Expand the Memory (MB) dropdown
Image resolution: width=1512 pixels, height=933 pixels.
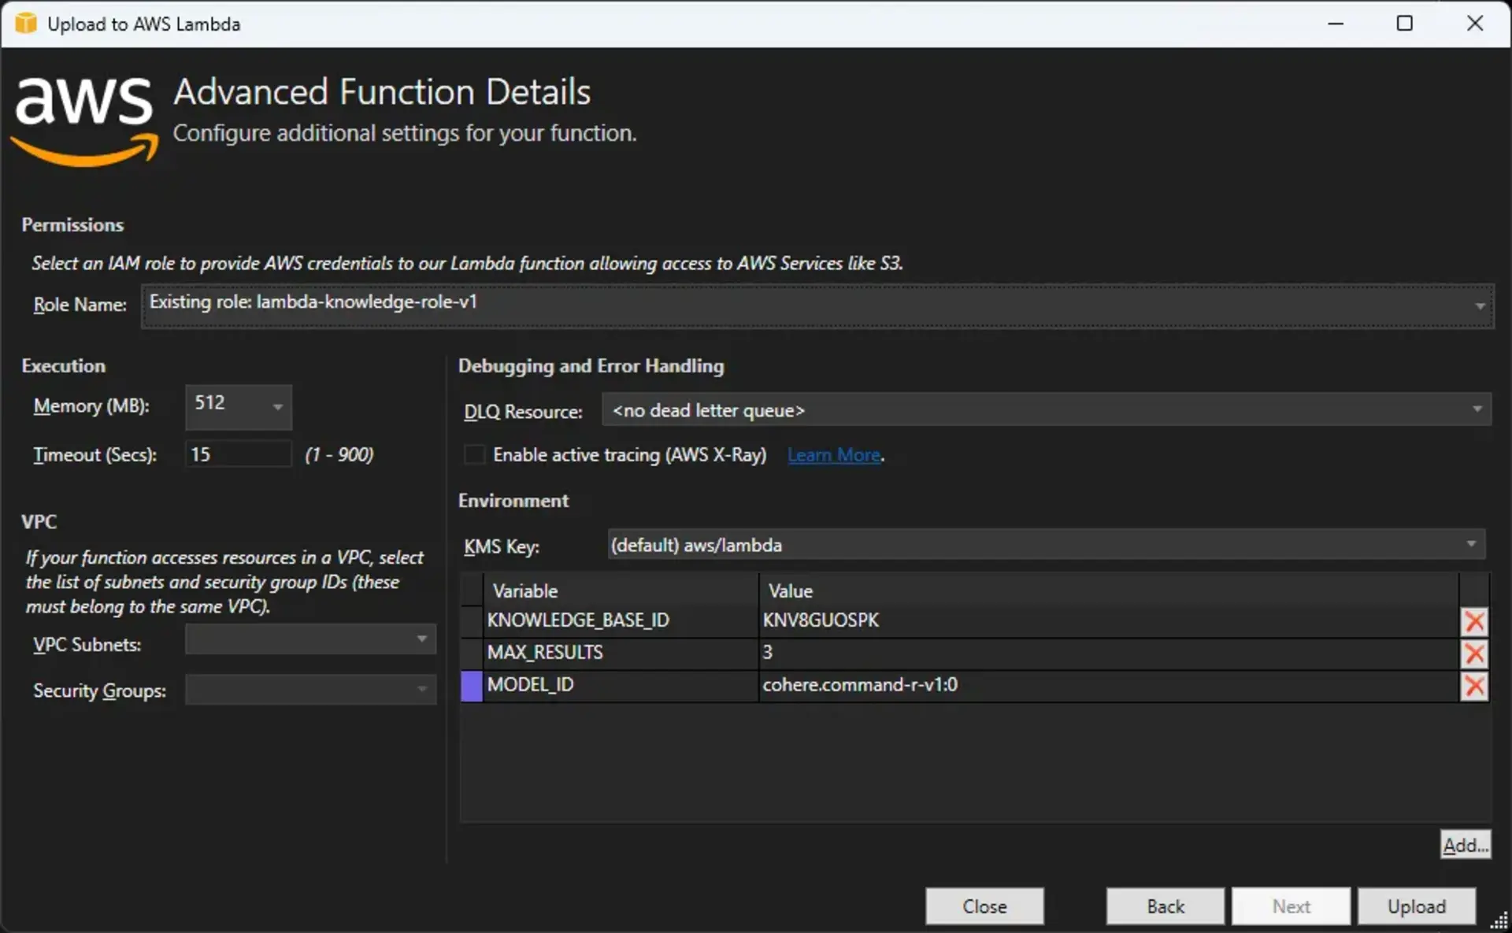[x=277, y=406]
